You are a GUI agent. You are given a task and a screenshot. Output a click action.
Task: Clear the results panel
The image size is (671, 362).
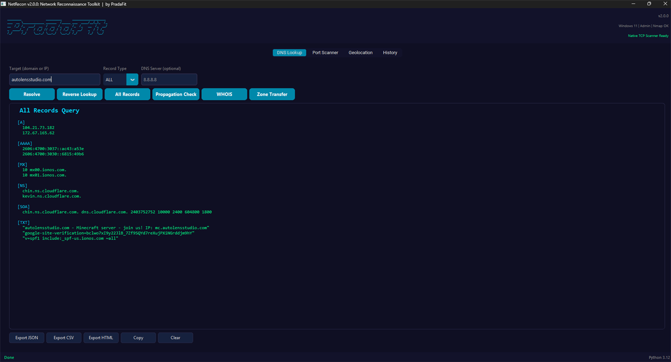[x=176, y=338]
